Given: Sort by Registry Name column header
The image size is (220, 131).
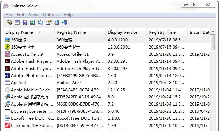Looking at the screenshot, I should [x=80, y=32].
